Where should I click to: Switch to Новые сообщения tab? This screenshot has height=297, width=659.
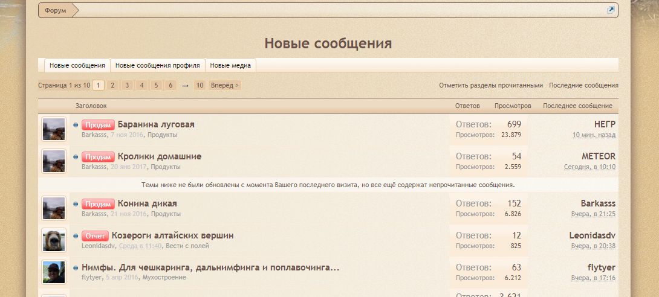tap(77, 65)
